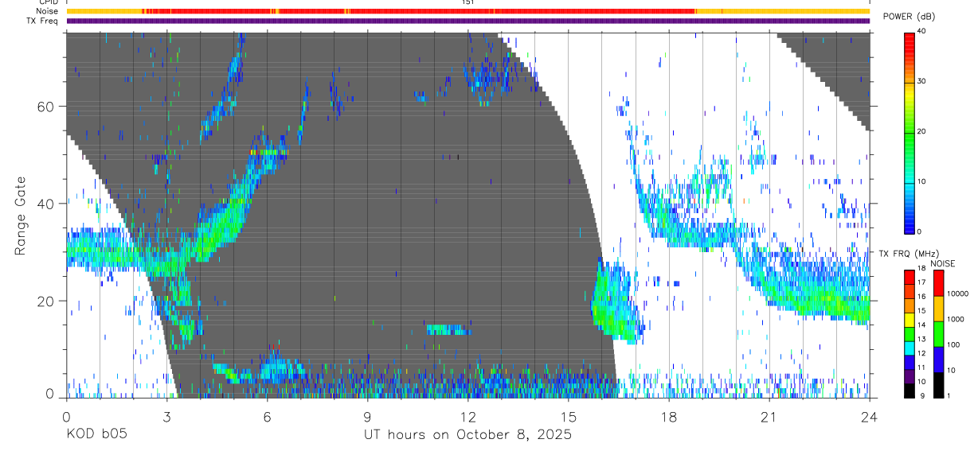Click the '30' tick on POWER colorbar
Image resolution: width=978 pixels, height=451 pixels.
click(x=922, y=81)
